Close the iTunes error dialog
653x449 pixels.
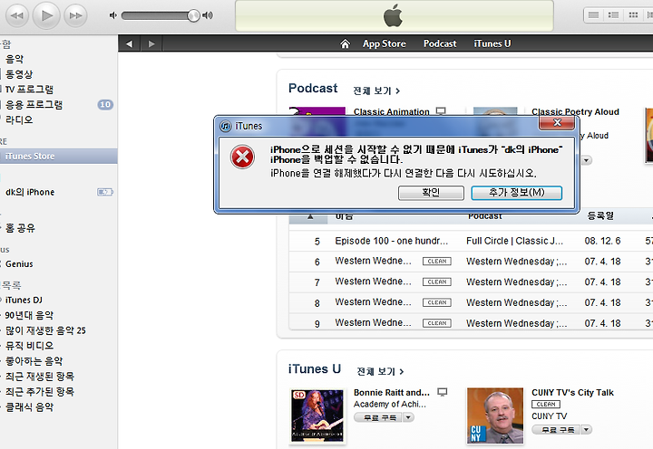click(557, 122)
